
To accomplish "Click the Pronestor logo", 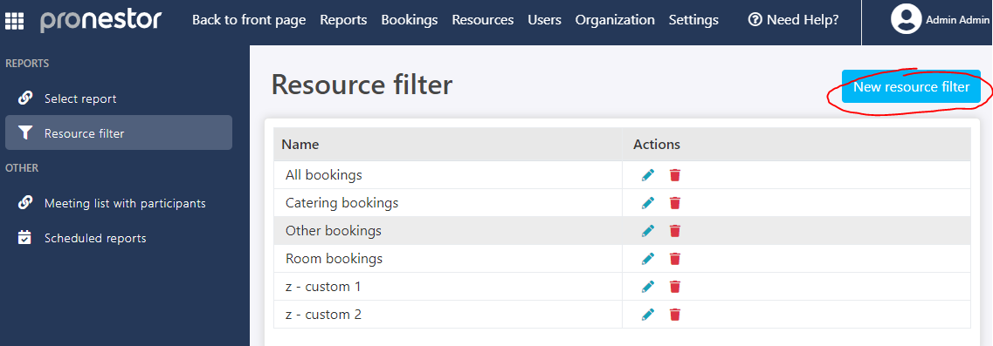I will point(101,20).
